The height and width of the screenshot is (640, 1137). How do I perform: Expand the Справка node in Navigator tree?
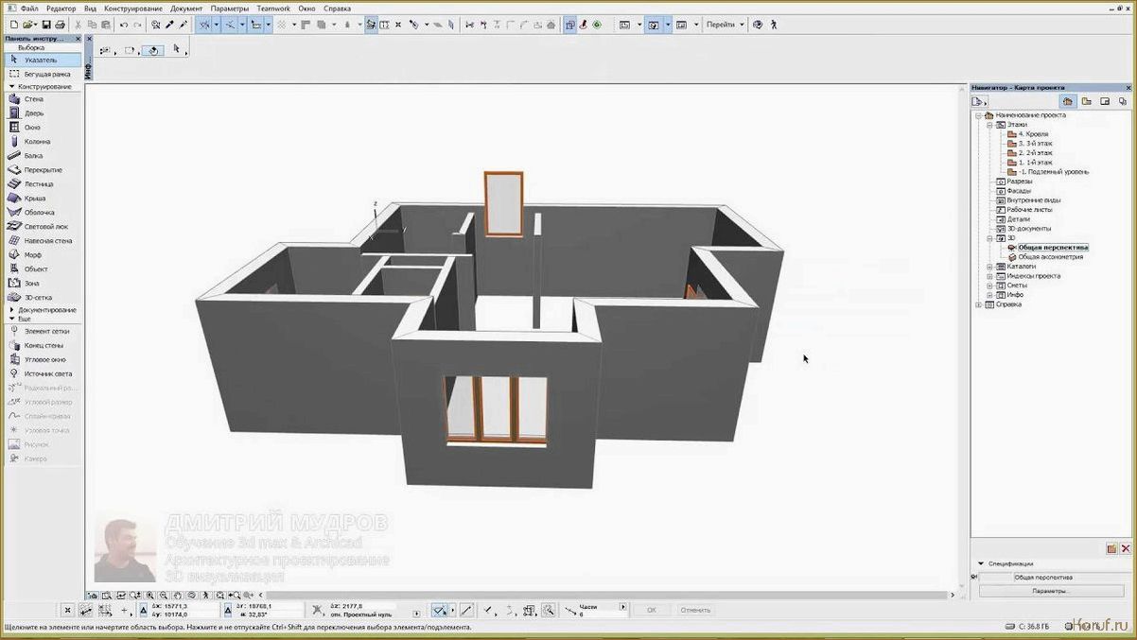click(979, 304)
